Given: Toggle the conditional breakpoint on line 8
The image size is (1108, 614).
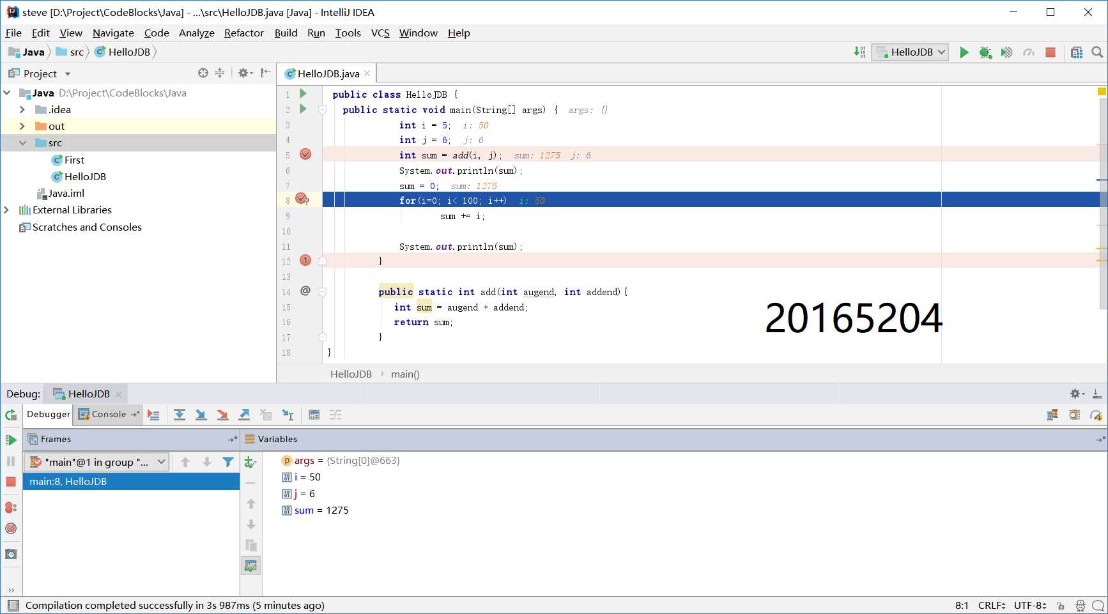Looking at the screenshot, I should point(302,199).
